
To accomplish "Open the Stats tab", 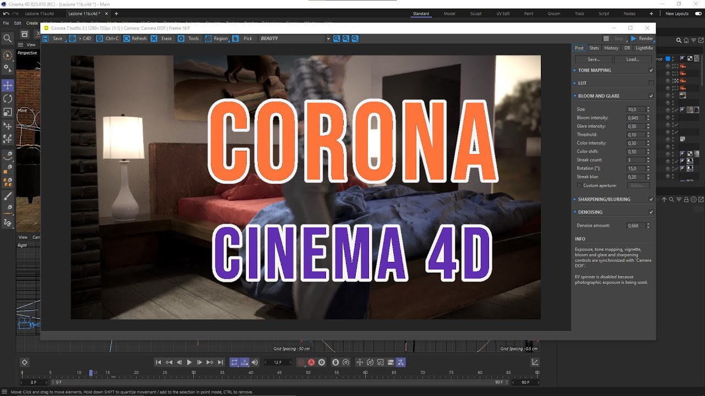I will pos(594,48).
